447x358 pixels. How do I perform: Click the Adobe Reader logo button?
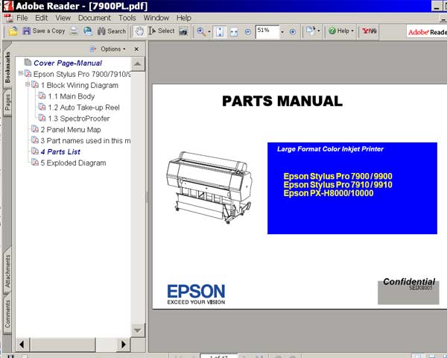coord(427,32)
